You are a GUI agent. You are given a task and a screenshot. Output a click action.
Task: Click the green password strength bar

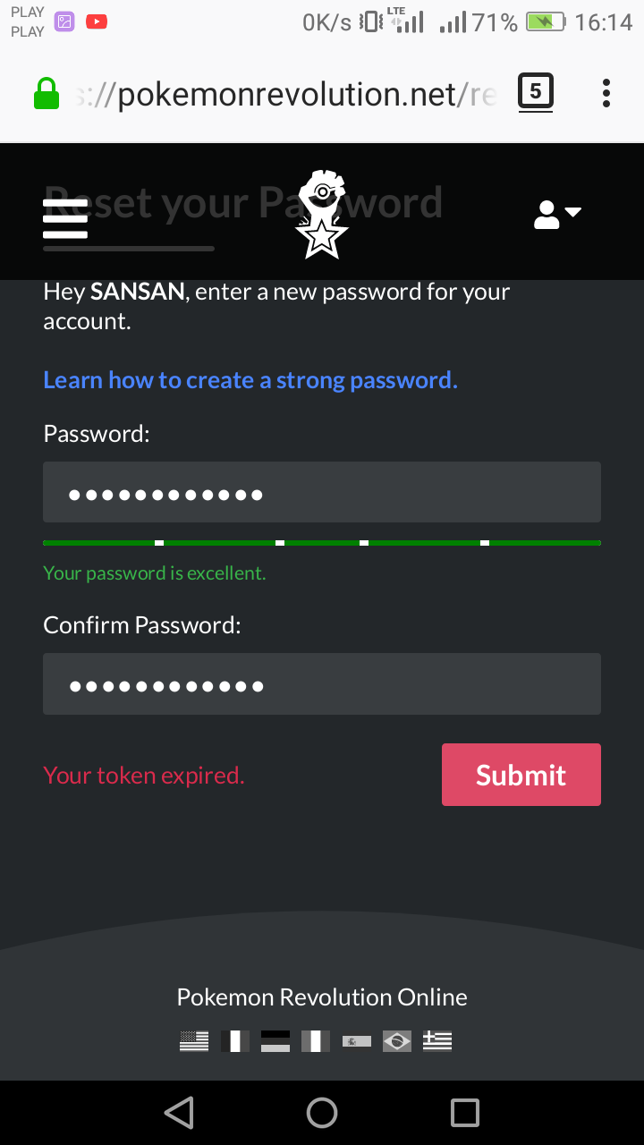pos(322,543)
